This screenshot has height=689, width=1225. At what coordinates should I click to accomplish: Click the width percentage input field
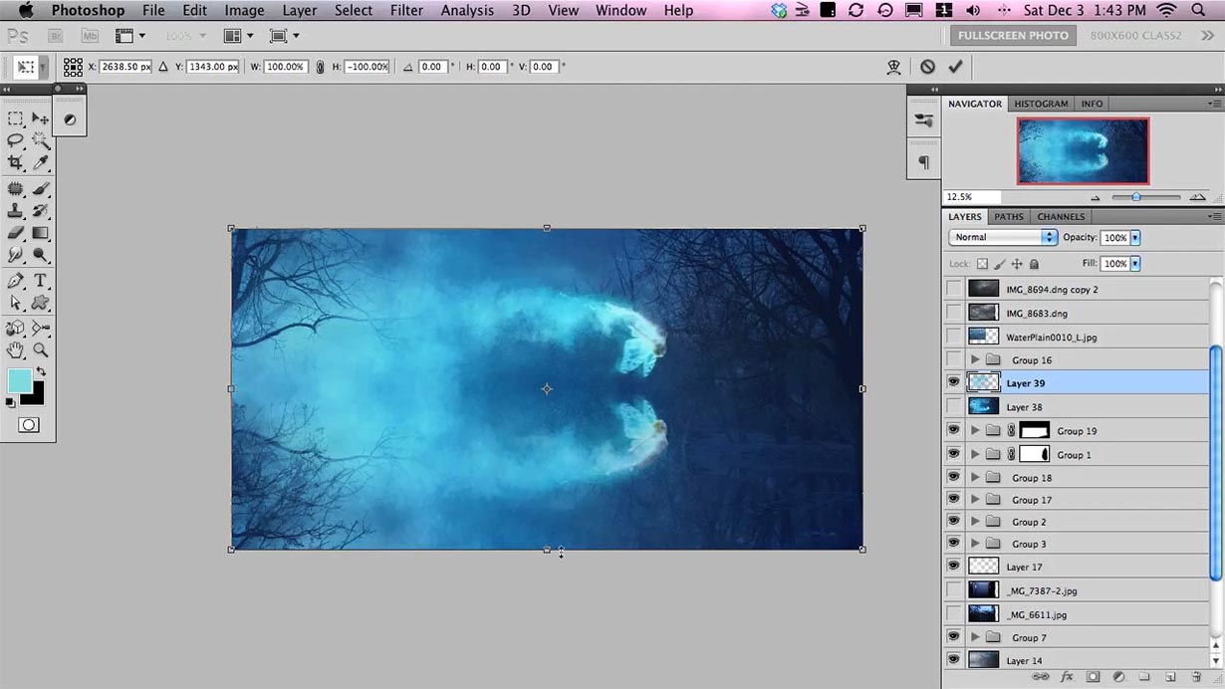(285, 67)
